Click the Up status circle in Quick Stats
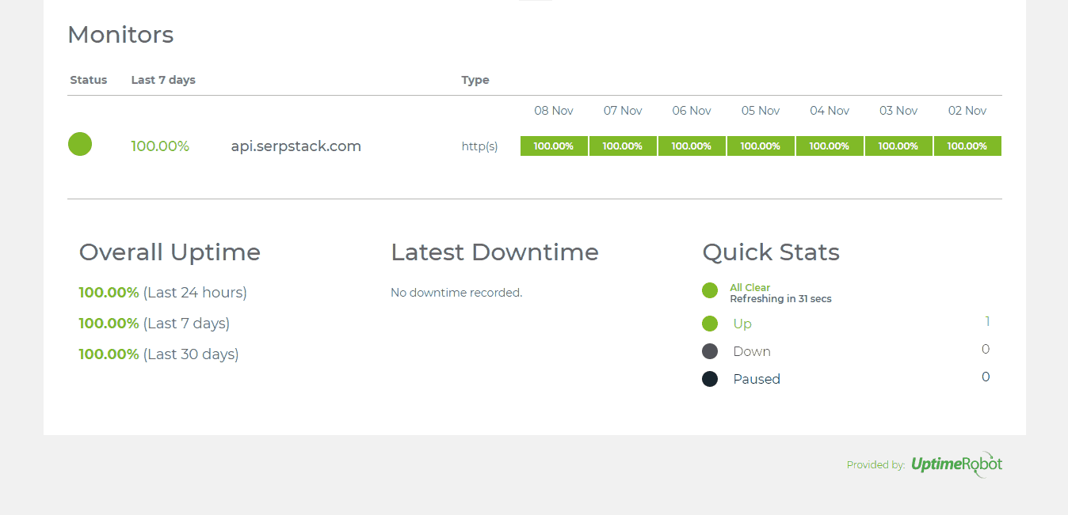This screenshot has width=1068, height=515. [x=710, y=324]
